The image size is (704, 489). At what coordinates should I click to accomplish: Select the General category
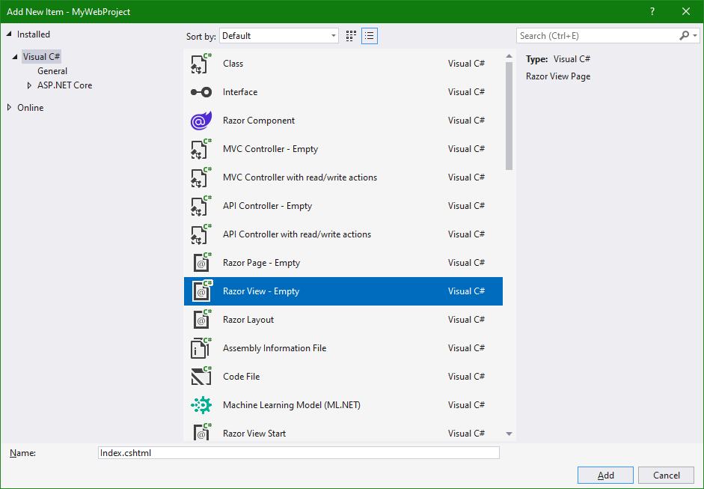click(52, 71)
